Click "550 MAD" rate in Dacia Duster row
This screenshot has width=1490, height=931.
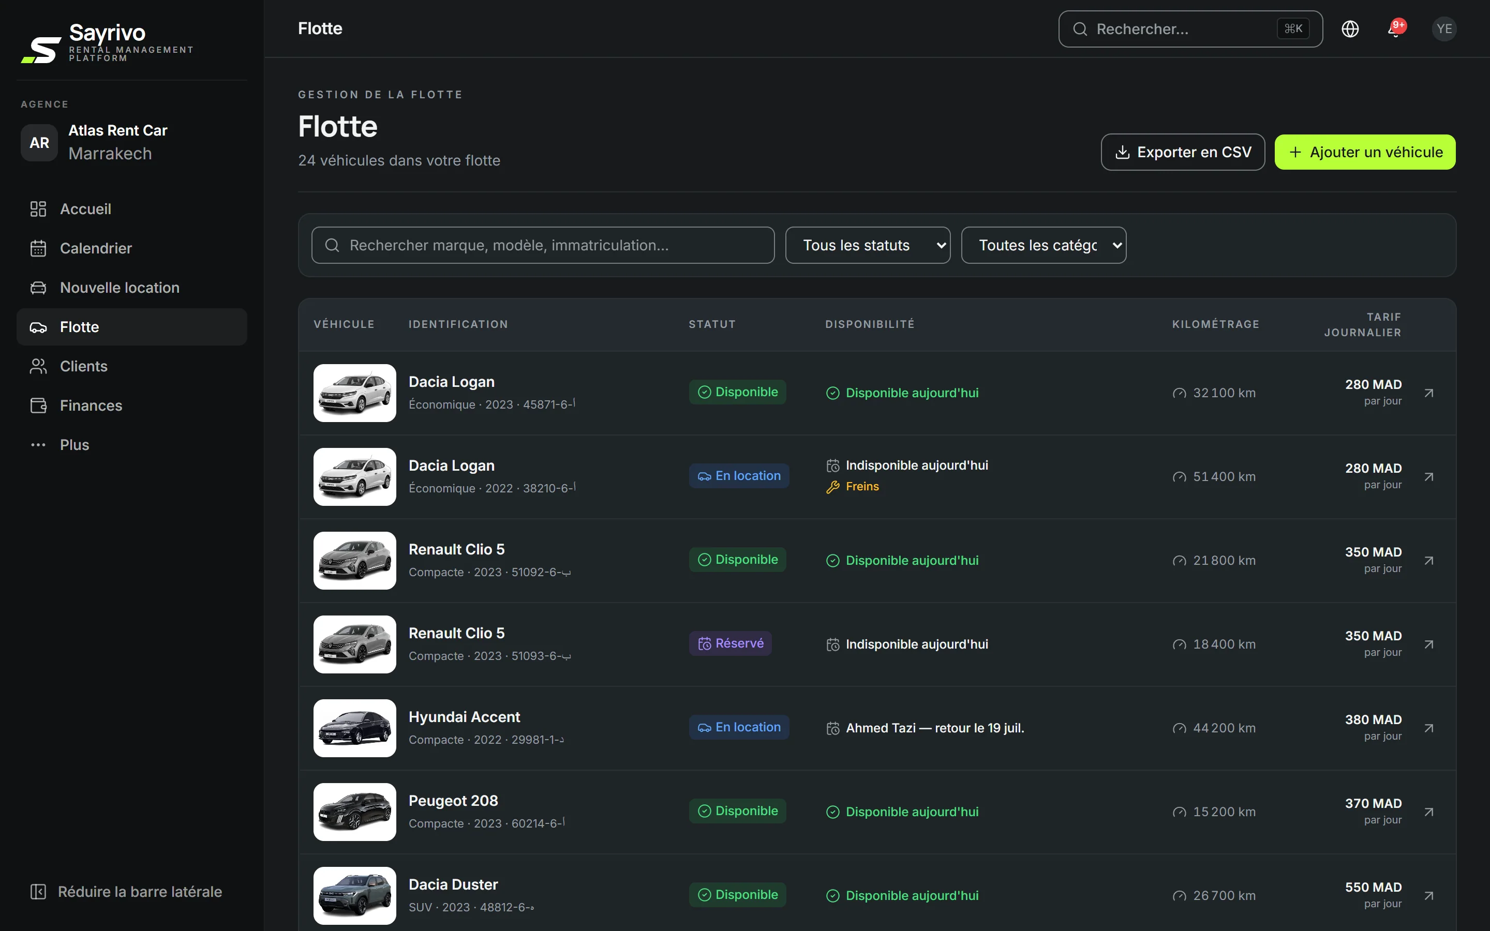tap(1373, 887)
